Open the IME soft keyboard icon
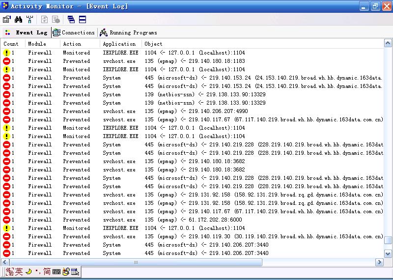 [x=56, y=272]
